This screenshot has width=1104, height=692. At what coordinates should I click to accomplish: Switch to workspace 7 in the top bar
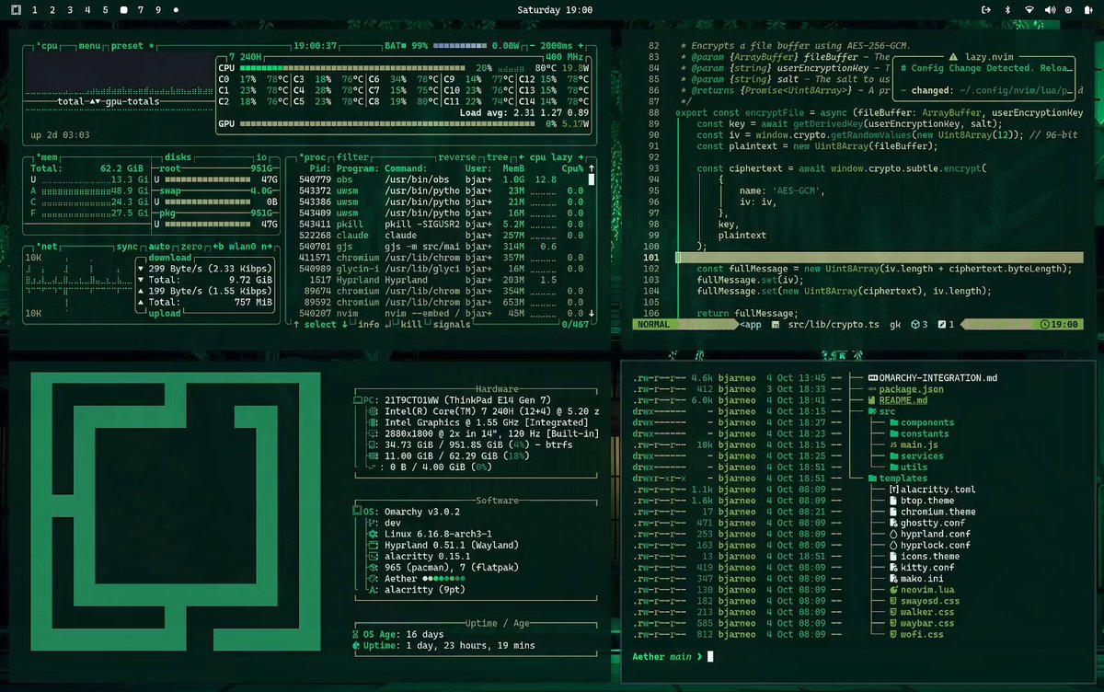click(141, 9)
